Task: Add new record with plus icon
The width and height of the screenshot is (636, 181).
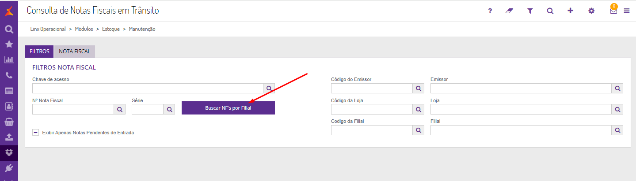Action: point(571,11)
